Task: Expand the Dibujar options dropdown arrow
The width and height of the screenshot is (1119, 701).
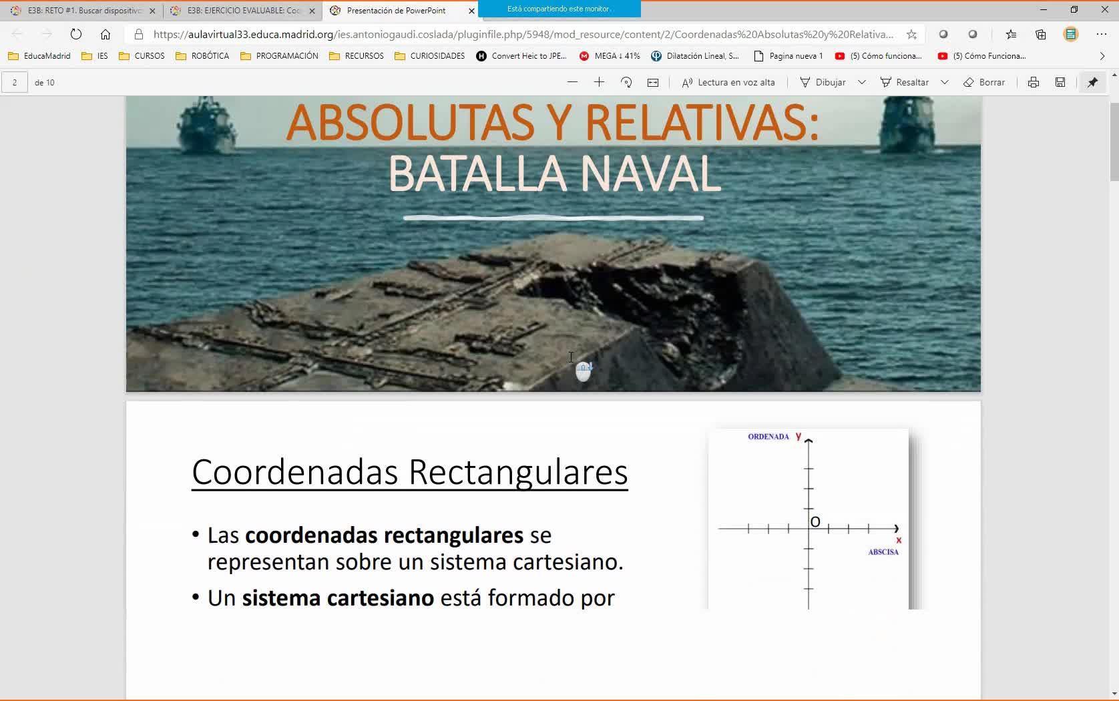Action: (x=862, y=82)
